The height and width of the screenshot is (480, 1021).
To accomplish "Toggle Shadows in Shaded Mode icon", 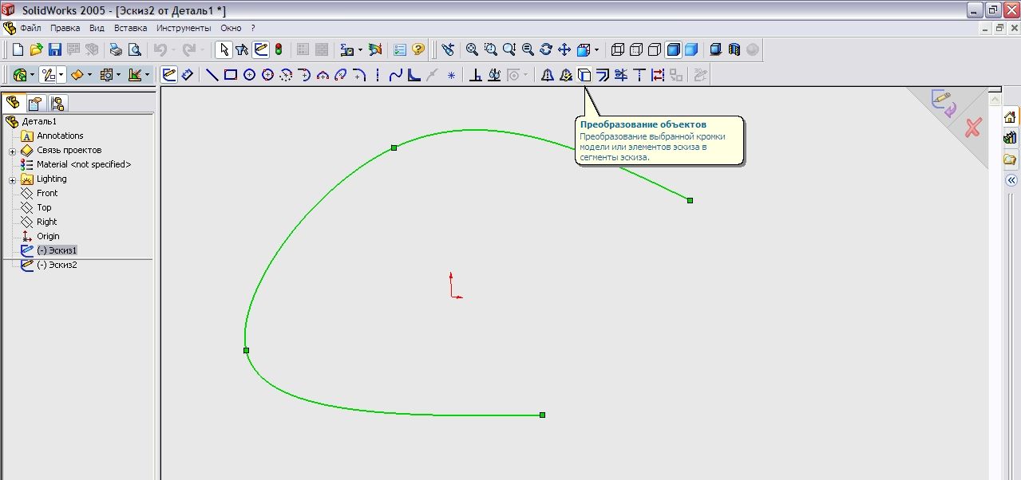I will coord(716,49).
